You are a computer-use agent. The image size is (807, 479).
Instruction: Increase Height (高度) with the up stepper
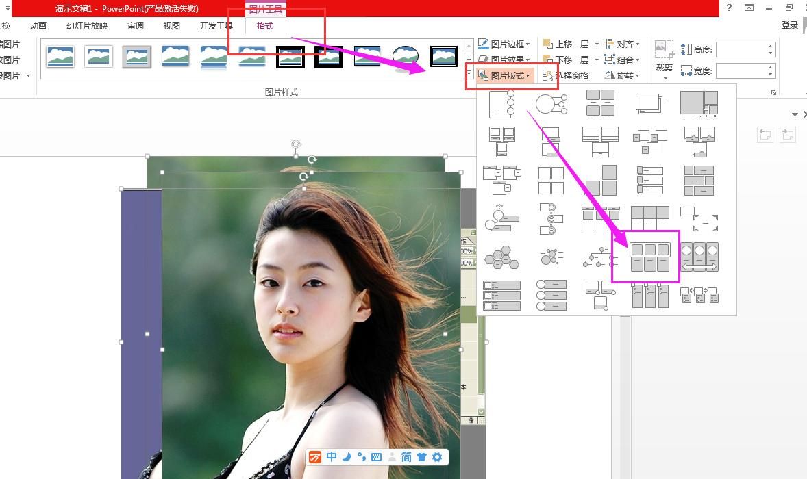(771, 47)
